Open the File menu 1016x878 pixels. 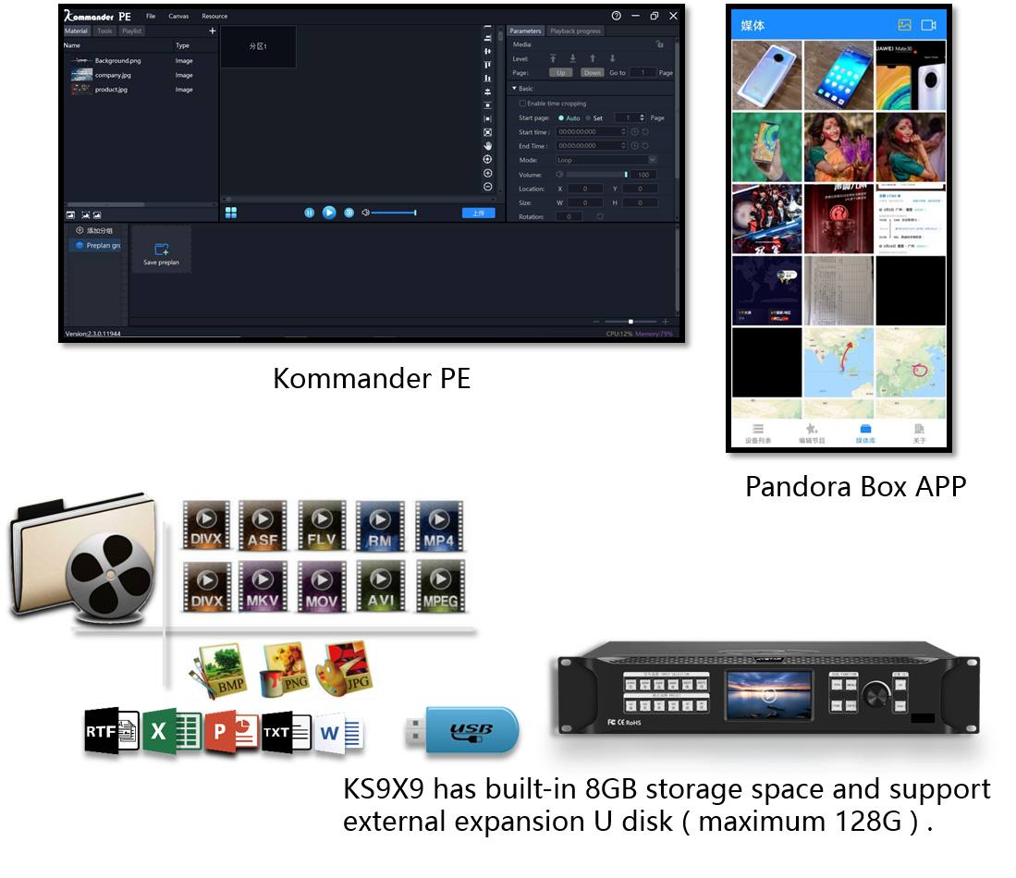click(x=151, y=17)
